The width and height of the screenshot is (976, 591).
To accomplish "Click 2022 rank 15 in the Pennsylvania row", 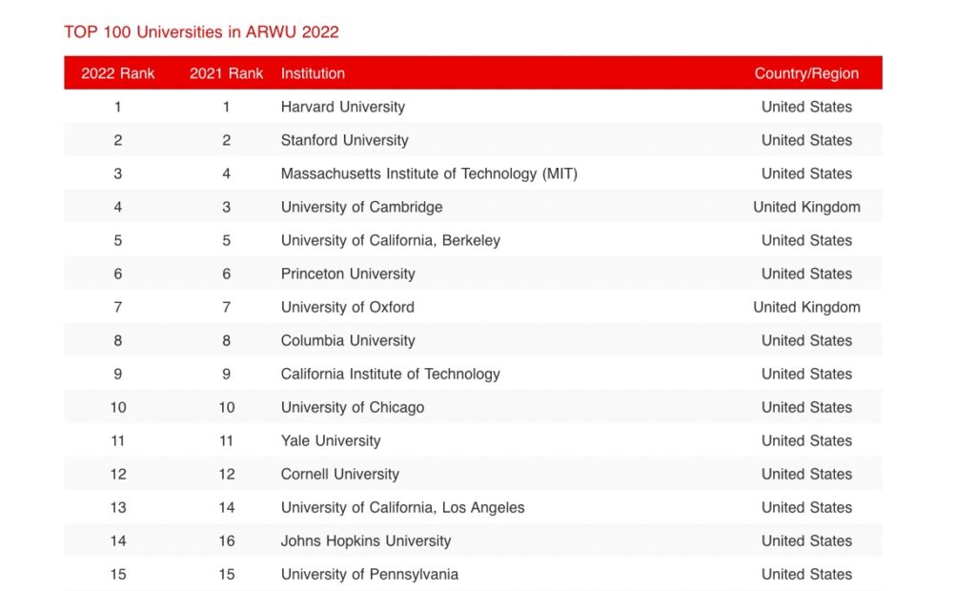I will pos(117,574).
